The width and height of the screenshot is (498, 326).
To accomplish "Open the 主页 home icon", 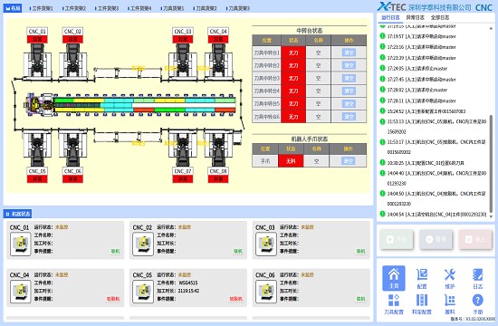I will 394,278.
